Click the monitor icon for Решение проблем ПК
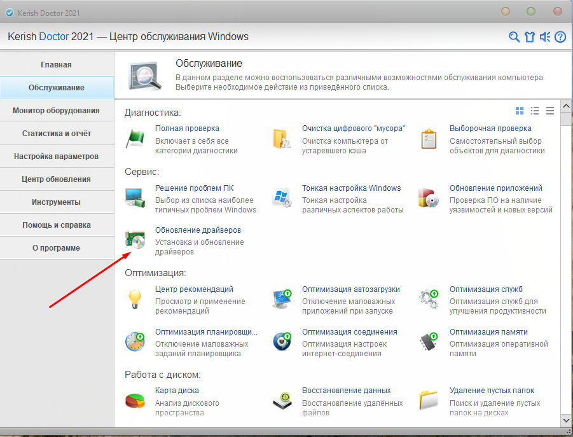The image size is (573, 437). (135, 198)
